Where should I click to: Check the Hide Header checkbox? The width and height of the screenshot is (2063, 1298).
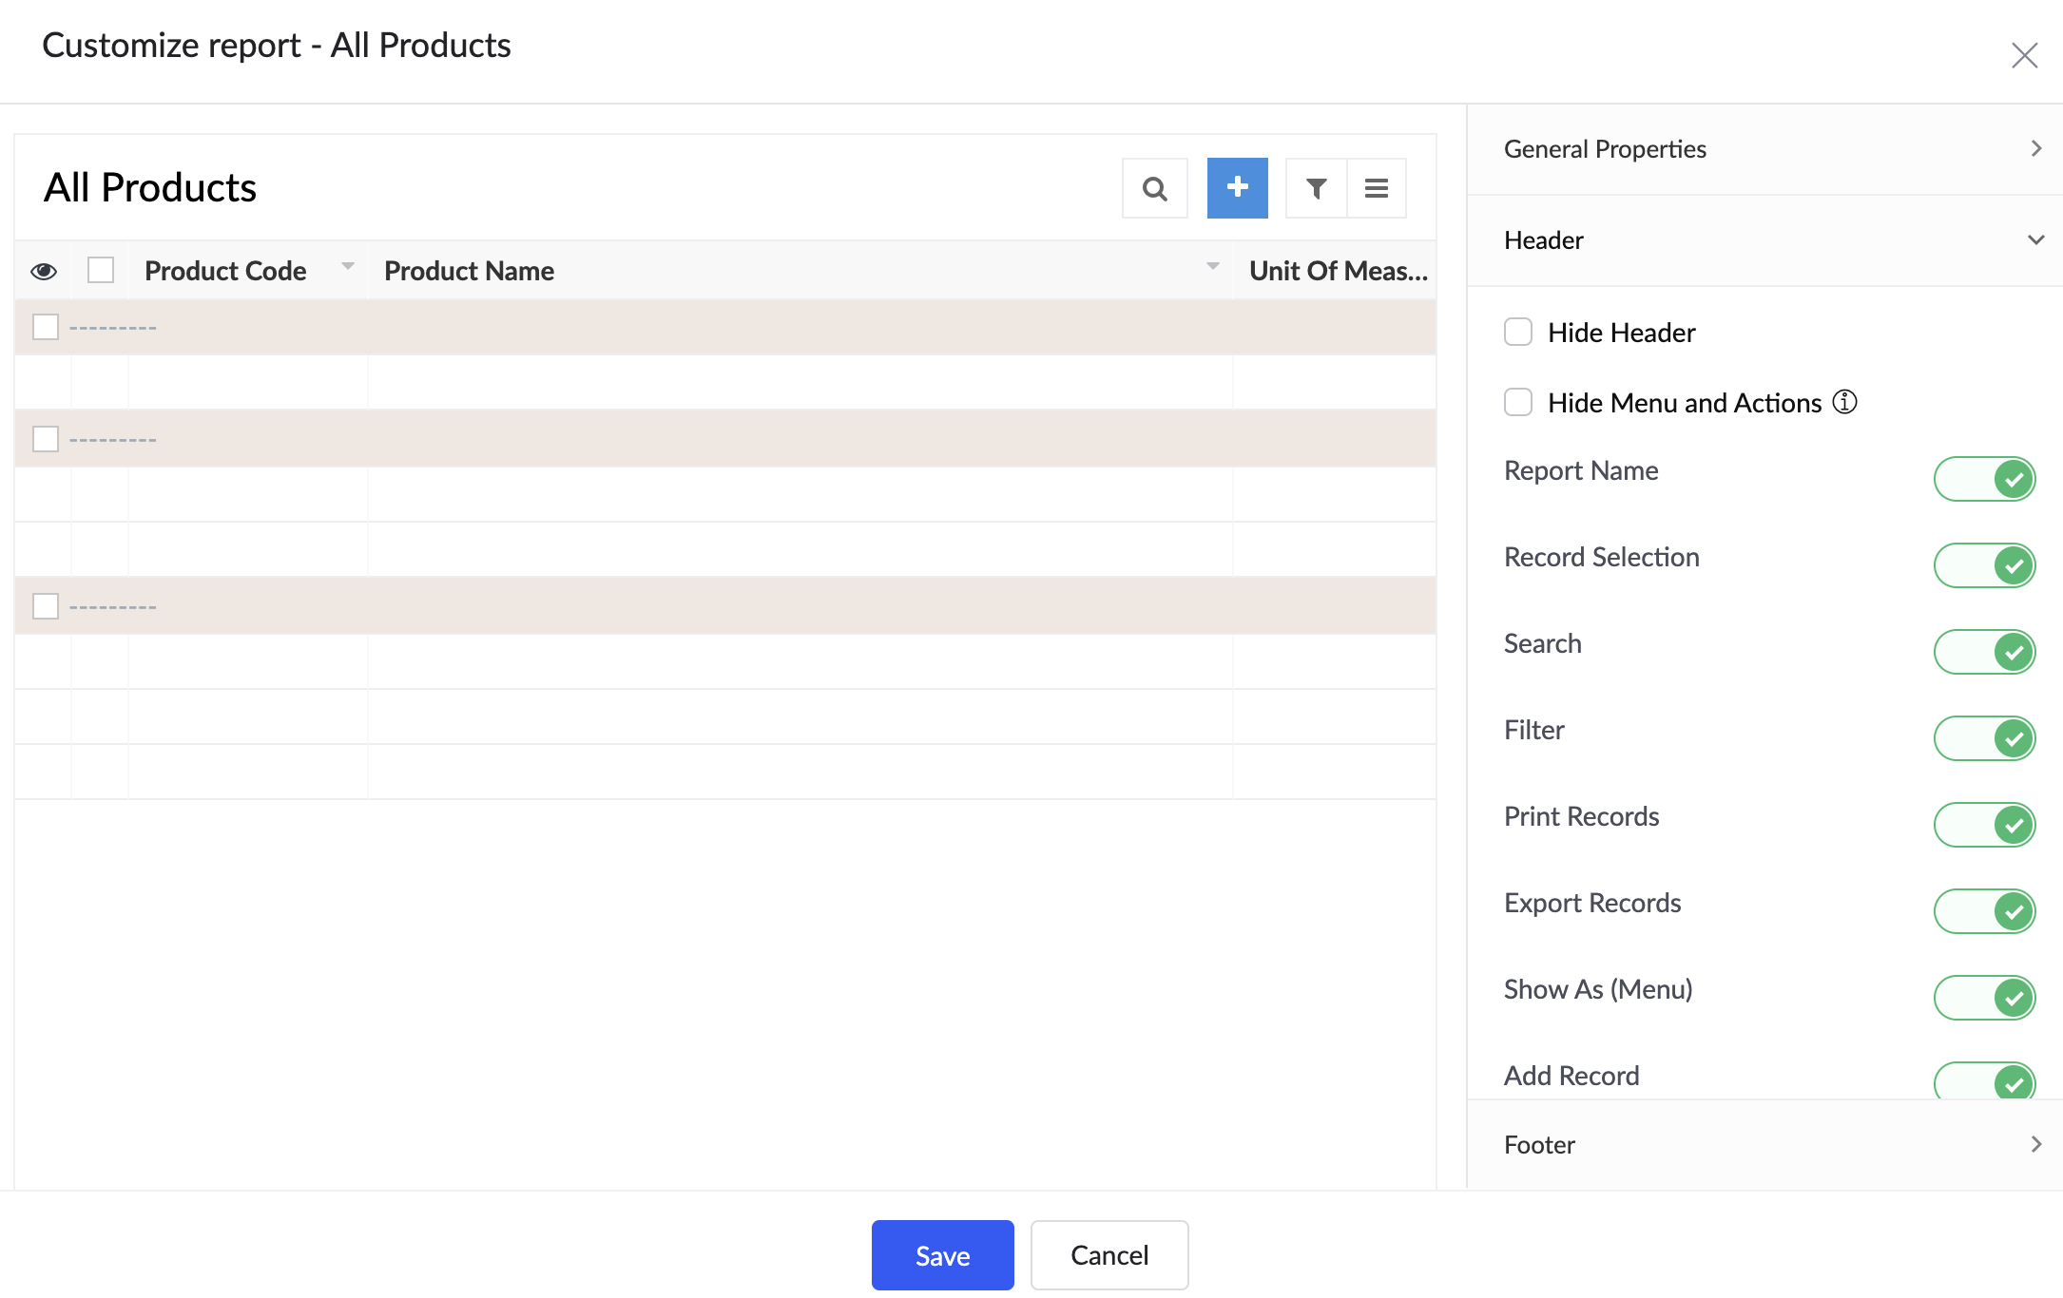[x=1518, y=333]
